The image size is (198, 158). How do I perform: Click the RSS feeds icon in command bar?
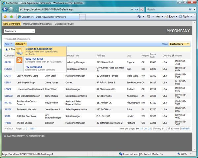pyautogui.click(x=148, y=16)
